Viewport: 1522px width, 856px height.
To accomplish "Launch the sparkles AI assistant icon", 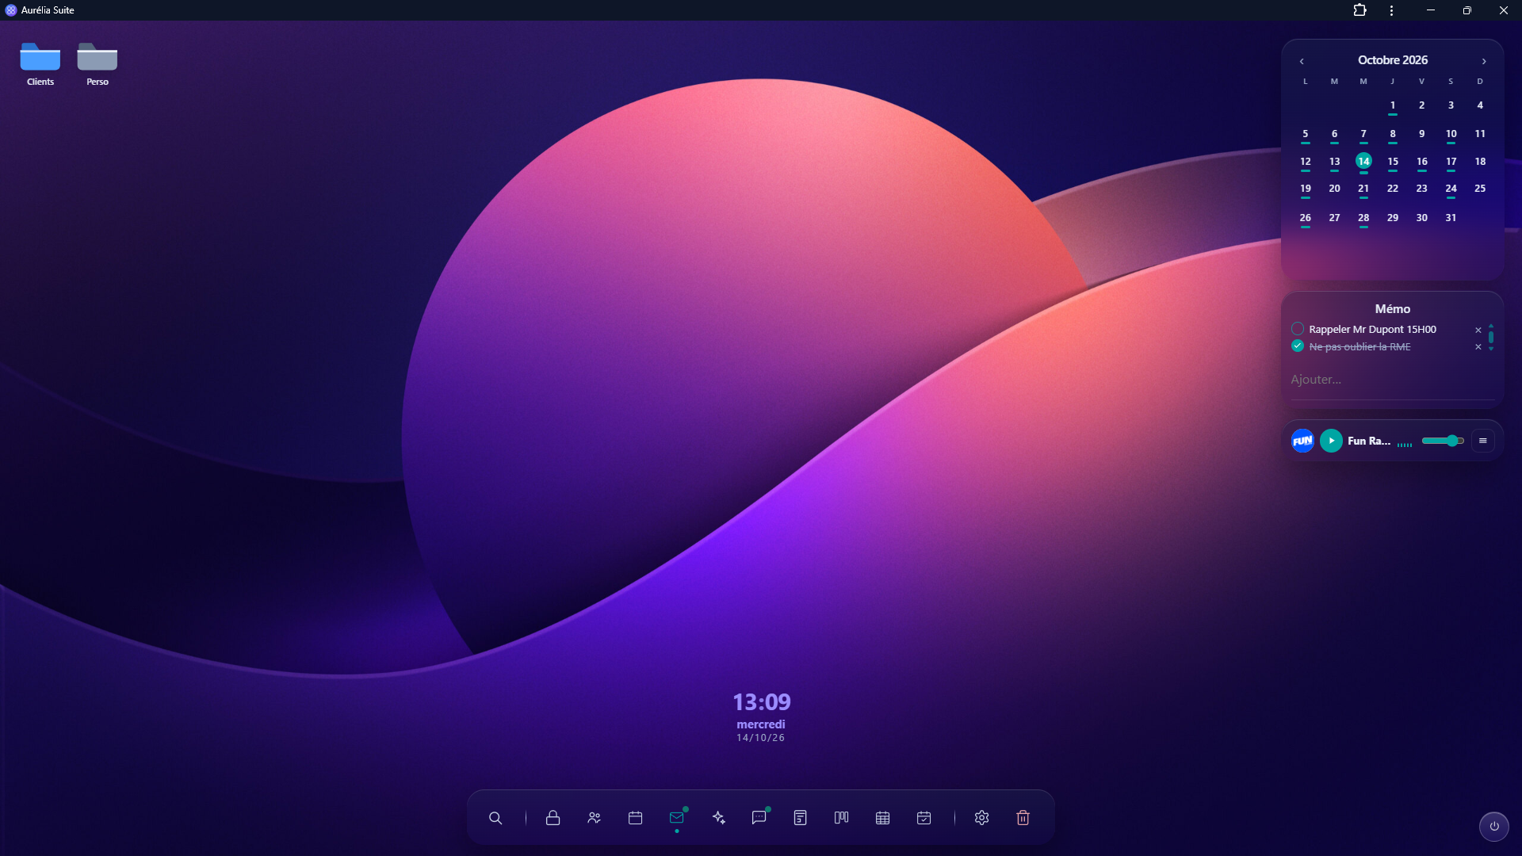I will (718, 818).
